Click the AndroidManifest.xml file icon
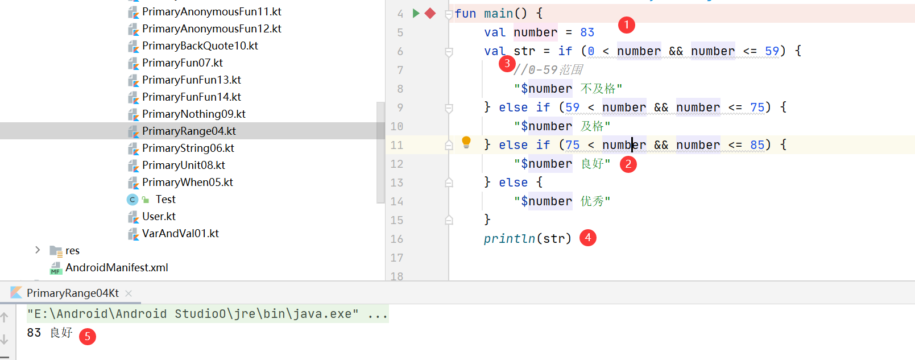 (x=56, y=268)
